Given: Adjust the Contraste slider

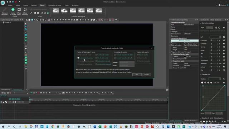Looking at the screenshot, I should [x=211, y=44].
